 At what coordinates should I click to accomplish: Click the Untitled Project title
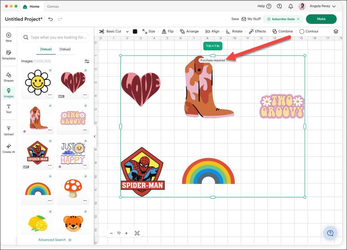click(24, 19)
